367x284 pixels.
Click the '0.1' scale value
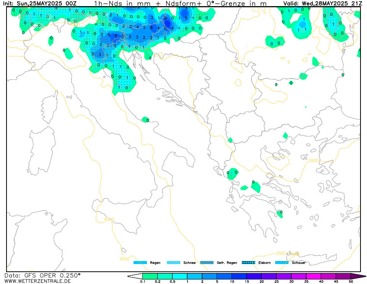coord(142,281)
